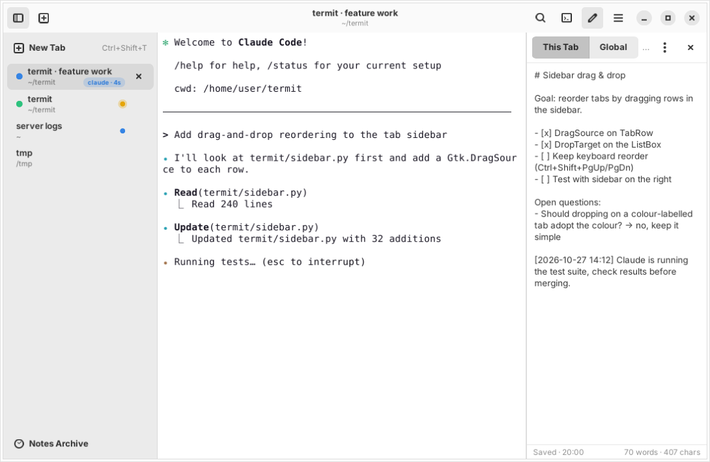Click the ellipsis indicator beside Global

(646, 49)
